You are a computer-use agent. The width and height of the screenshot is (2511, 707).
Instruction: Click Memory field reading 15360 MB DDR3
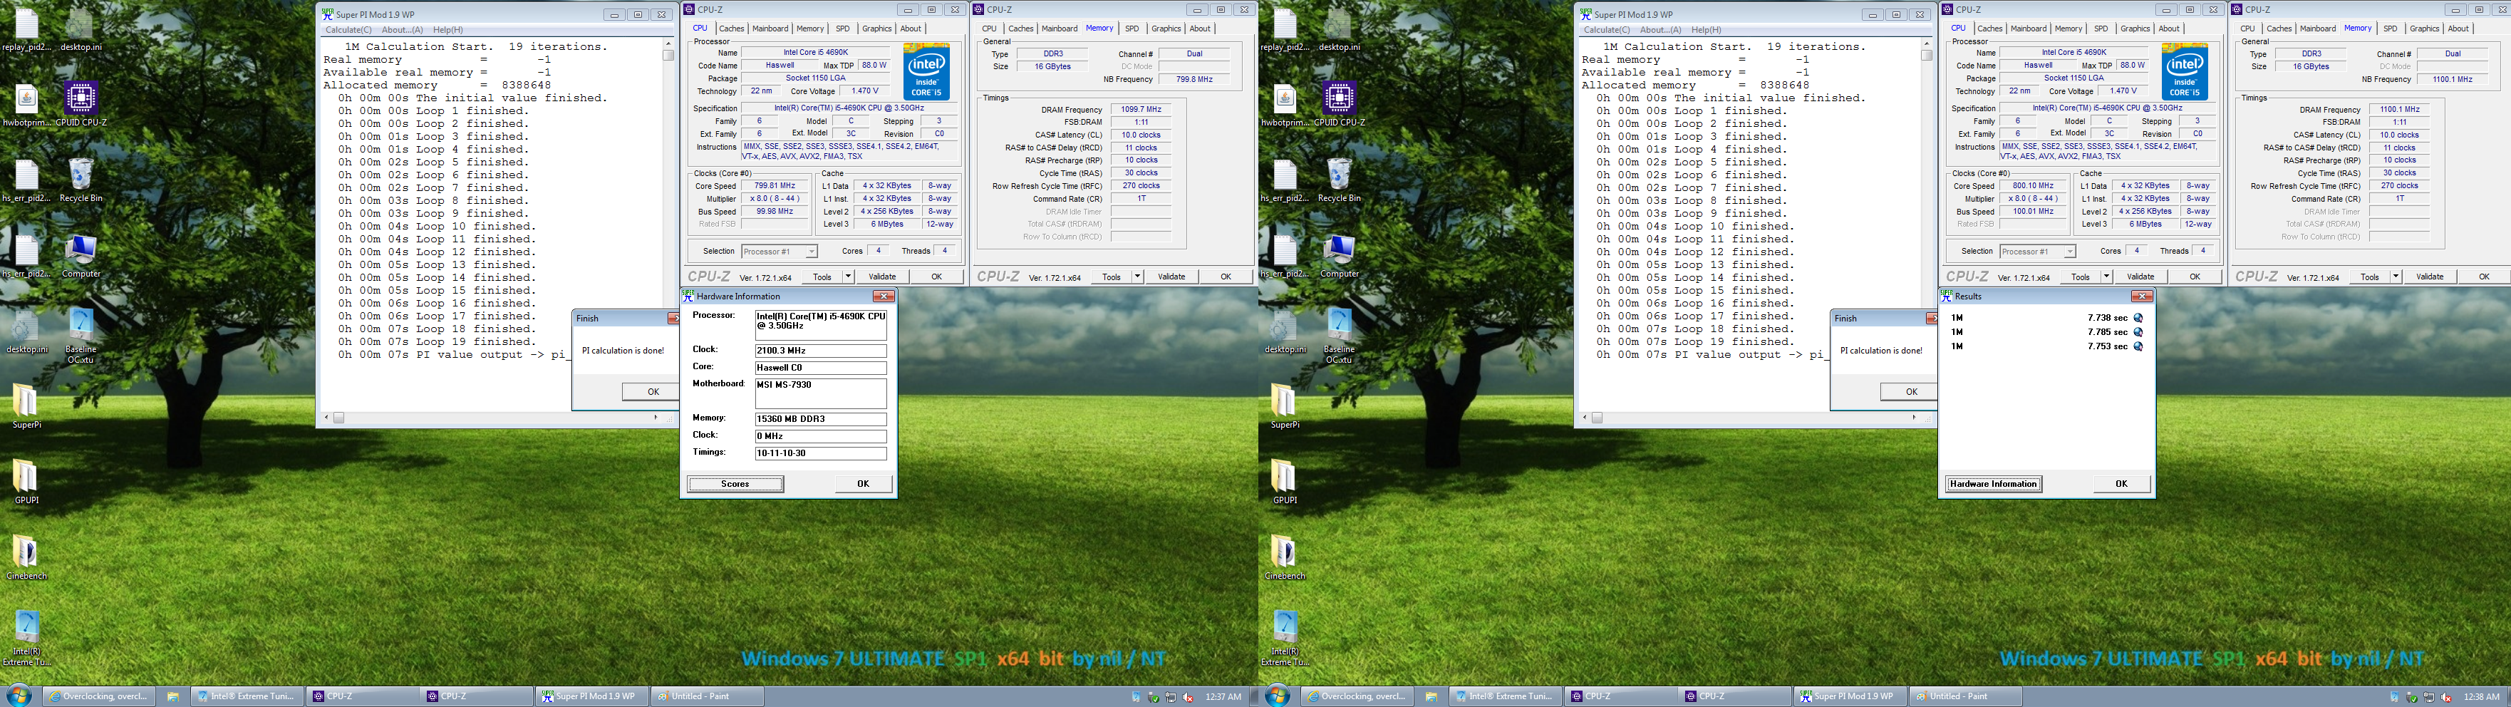click(821, 419)
